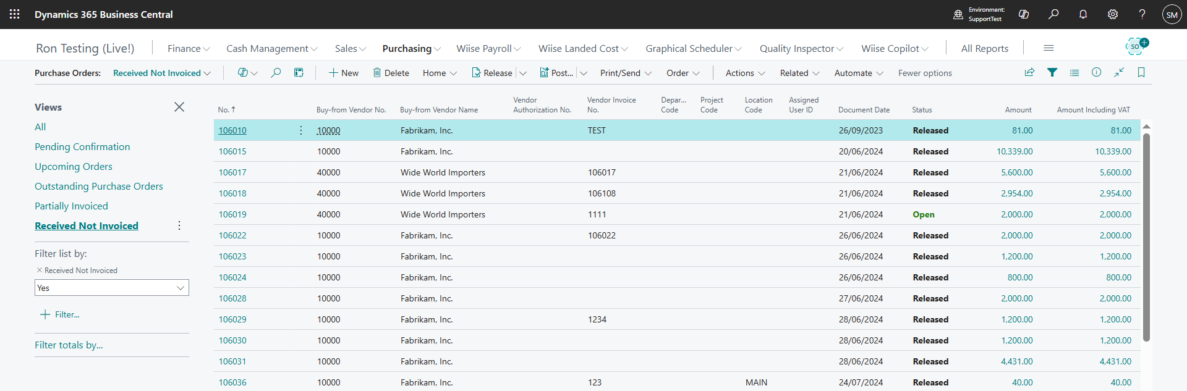The height and width of the screenshot is (391, 1187).
Task: Click the edit list icon beside search
Action: [299, 73]
